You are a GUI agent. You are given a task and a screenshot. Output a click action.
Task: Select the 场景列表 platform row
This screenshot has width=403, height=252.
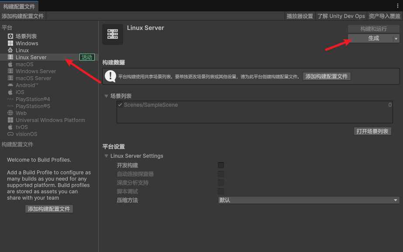tap(49, 36)
